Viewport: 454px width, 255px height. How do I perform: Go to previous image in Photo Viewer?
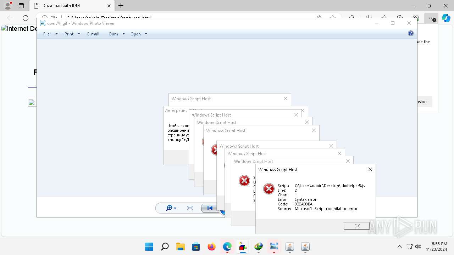pos(210,208)
